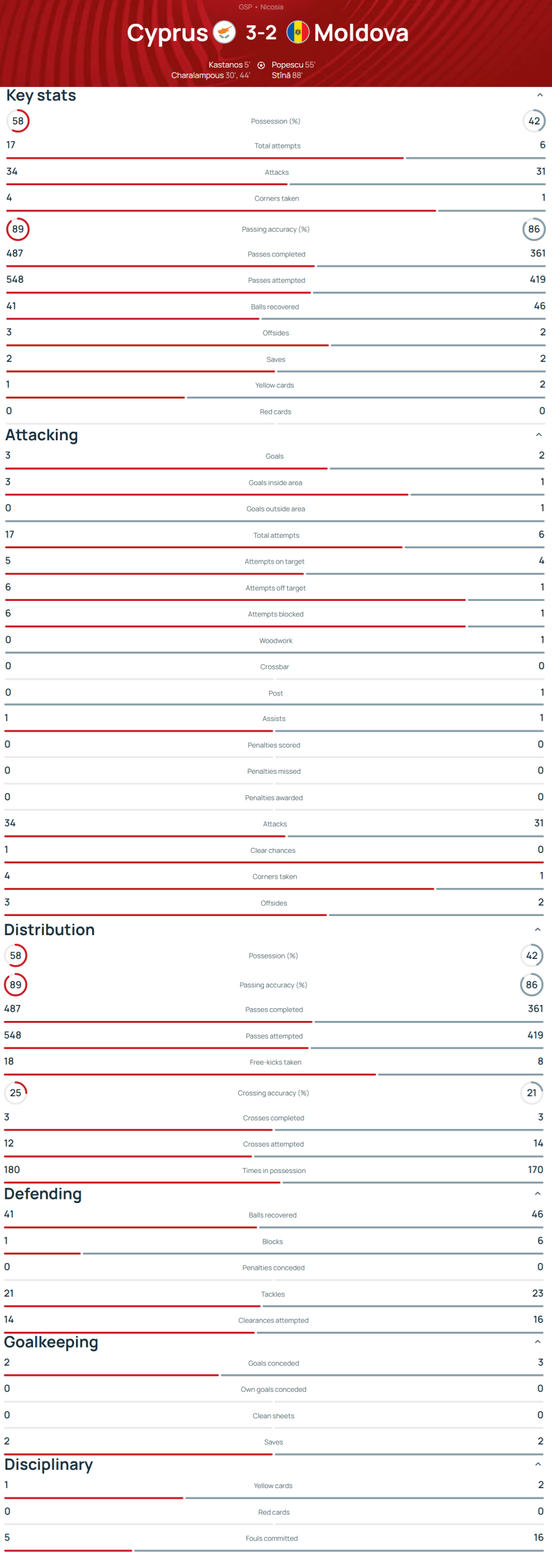Click the Fouls committed stat bar

[x=274, y=1550]
